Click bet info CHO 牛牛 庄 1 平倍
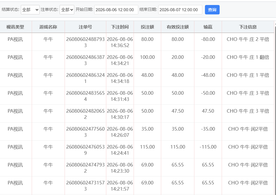This screenshot has width=276, height=195. [x=248, y=75]
